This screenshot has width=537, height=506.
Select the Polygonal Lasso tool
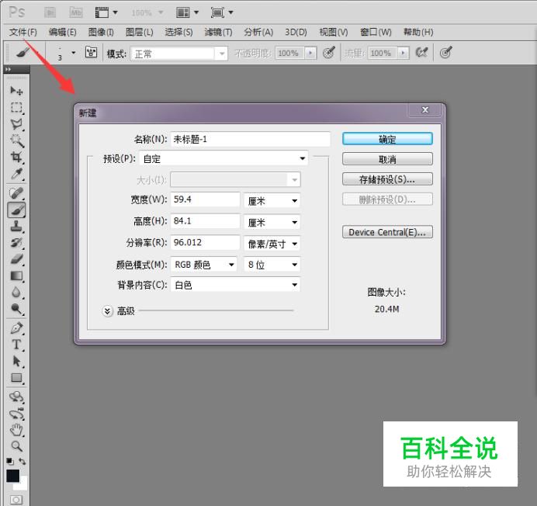point(16,124)
